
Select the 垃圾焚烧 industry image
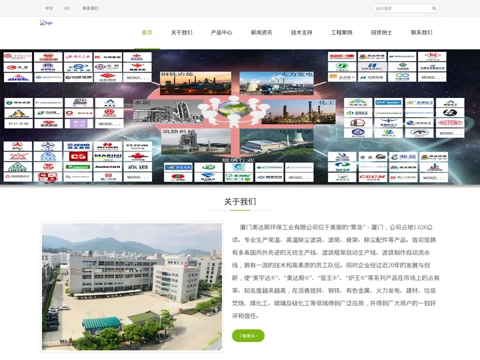pos(277,141)
